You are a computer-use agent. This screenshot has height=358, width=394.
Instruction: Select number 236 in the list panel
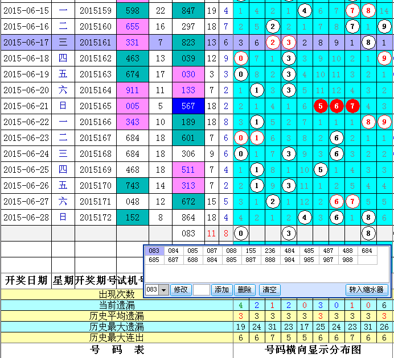(270, 251)
